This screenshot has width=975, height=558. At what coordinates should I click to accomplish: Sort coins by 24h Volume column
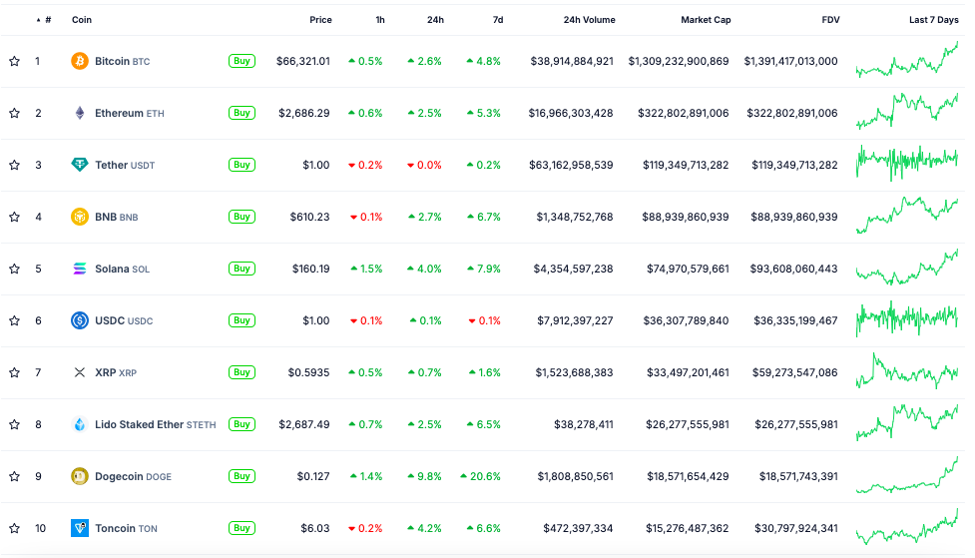pyautogui.click(x=589, y=20)
